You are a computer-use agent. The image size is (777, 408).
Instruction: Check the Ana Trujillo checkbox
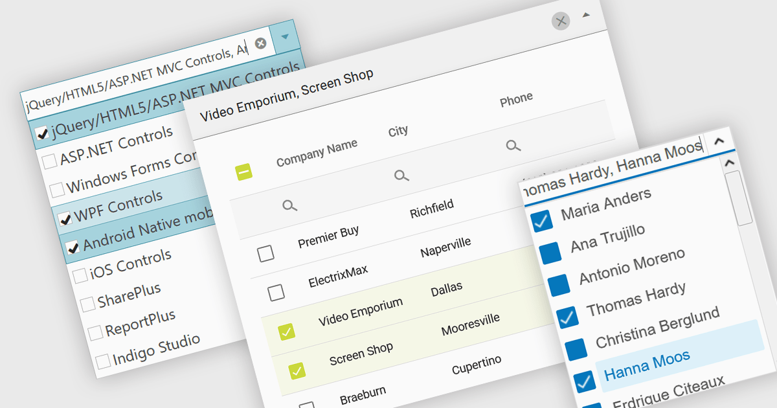[x=550, y=253]
